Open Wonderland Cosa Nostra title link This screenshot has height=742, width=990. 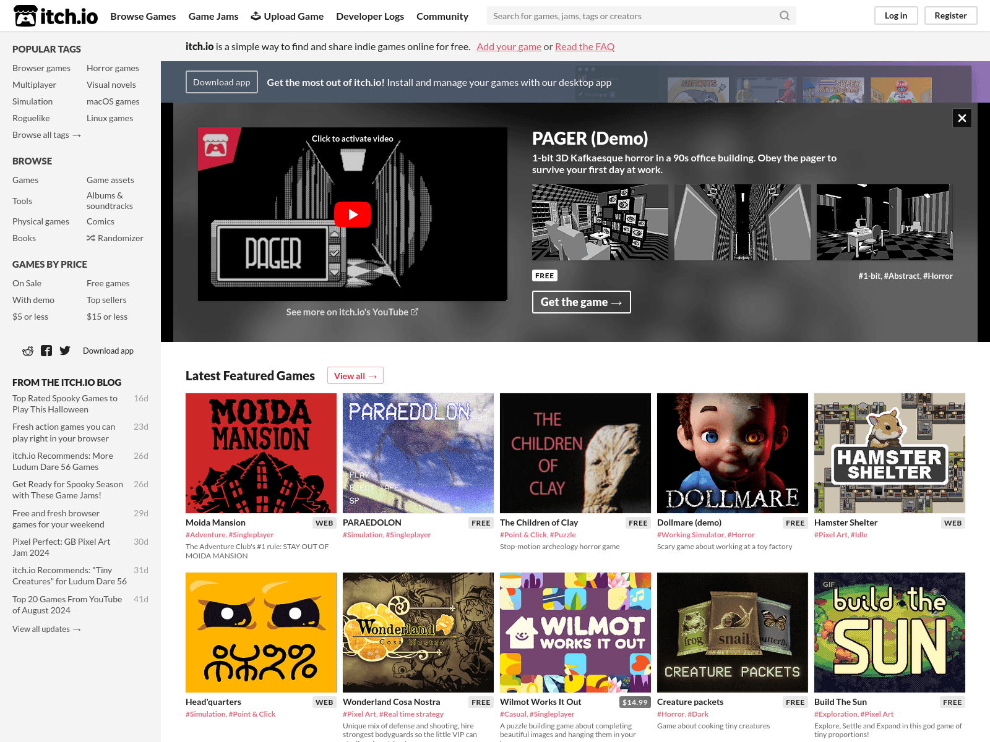(x=391, y=702)
